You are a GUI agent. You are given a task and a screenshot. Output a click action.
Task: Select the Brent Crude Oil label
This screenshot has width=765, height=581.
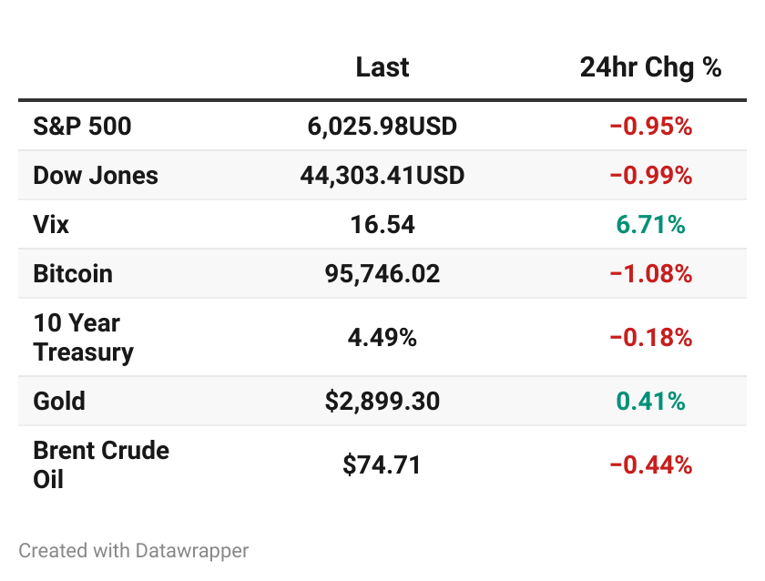pos(101,464)
